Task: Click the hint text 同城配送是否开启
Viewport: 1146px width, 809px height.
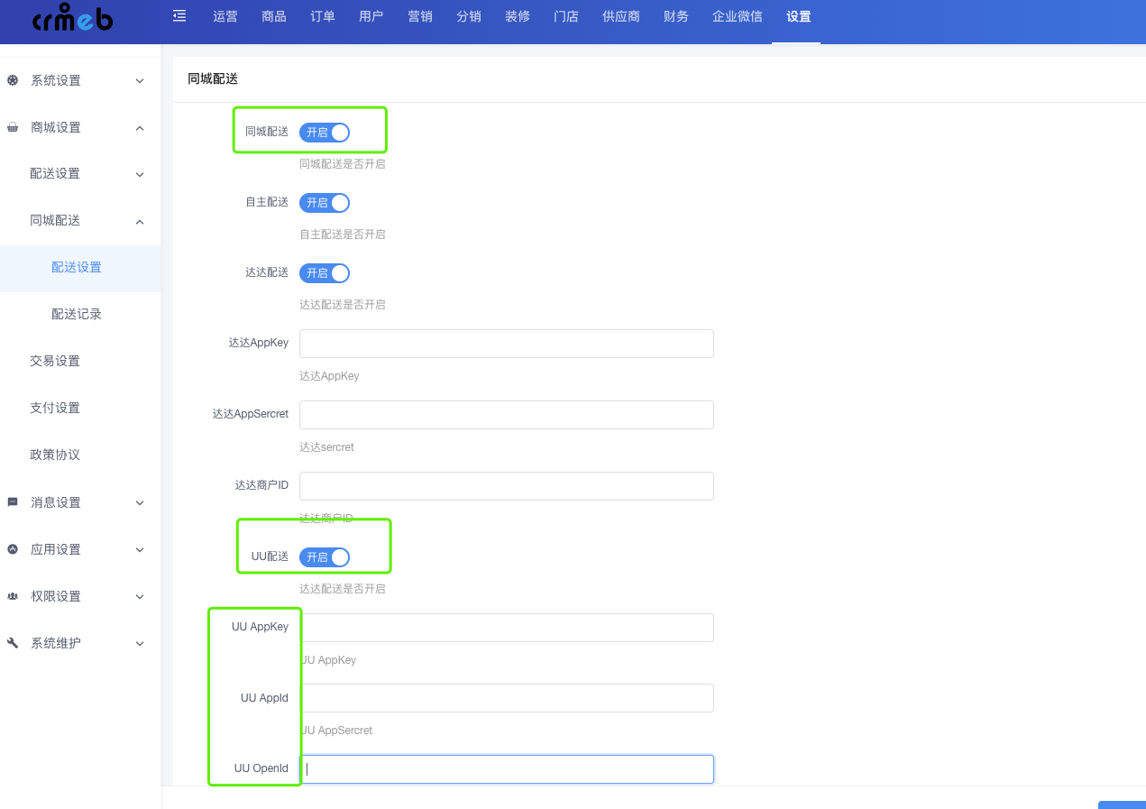Action: tap(343, 164)
